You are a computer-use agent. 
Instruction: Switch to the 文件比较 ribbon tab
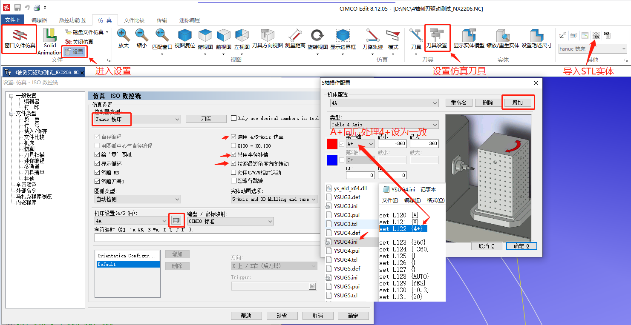coord(134,20)
